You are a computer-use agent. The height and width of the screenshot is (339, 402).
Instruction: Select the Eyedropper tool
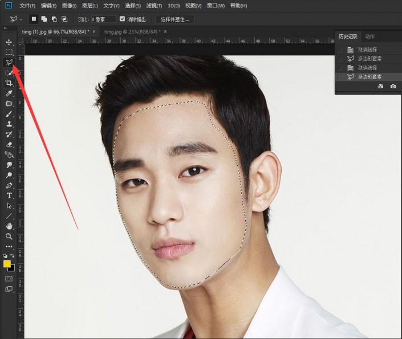9,93
